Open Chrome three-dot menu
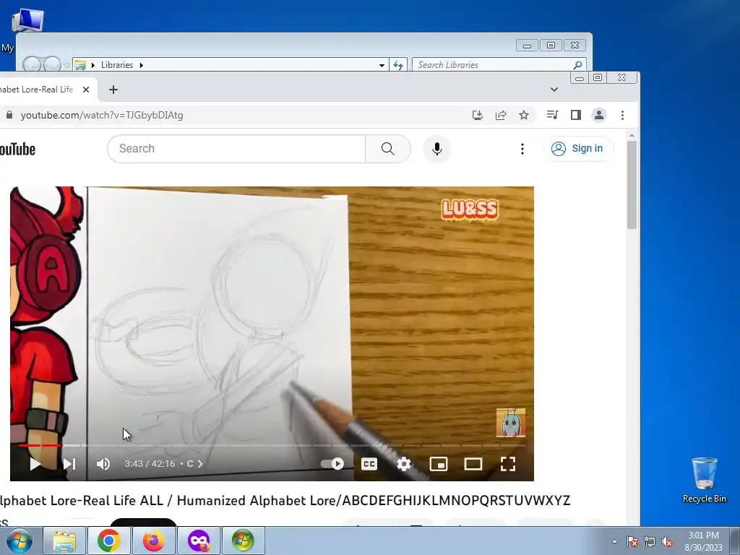Viewport: 740px width, 555px height. [x=622, y=115]
